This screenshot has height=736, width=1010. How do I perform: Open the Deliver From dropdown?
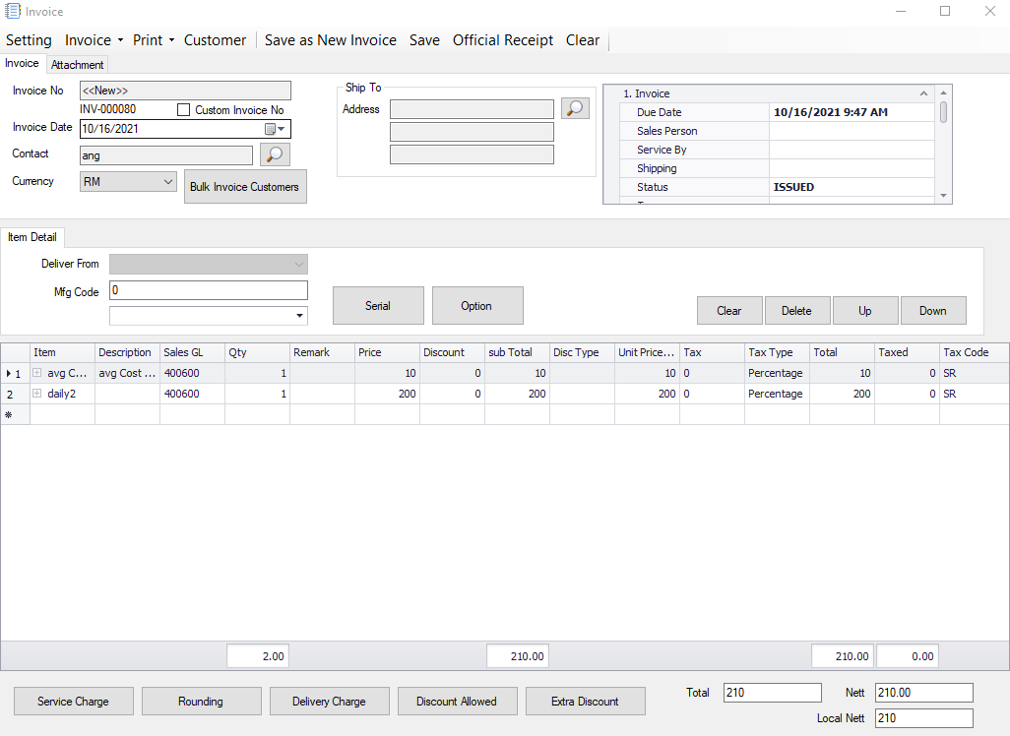click(x=298, y=265)
